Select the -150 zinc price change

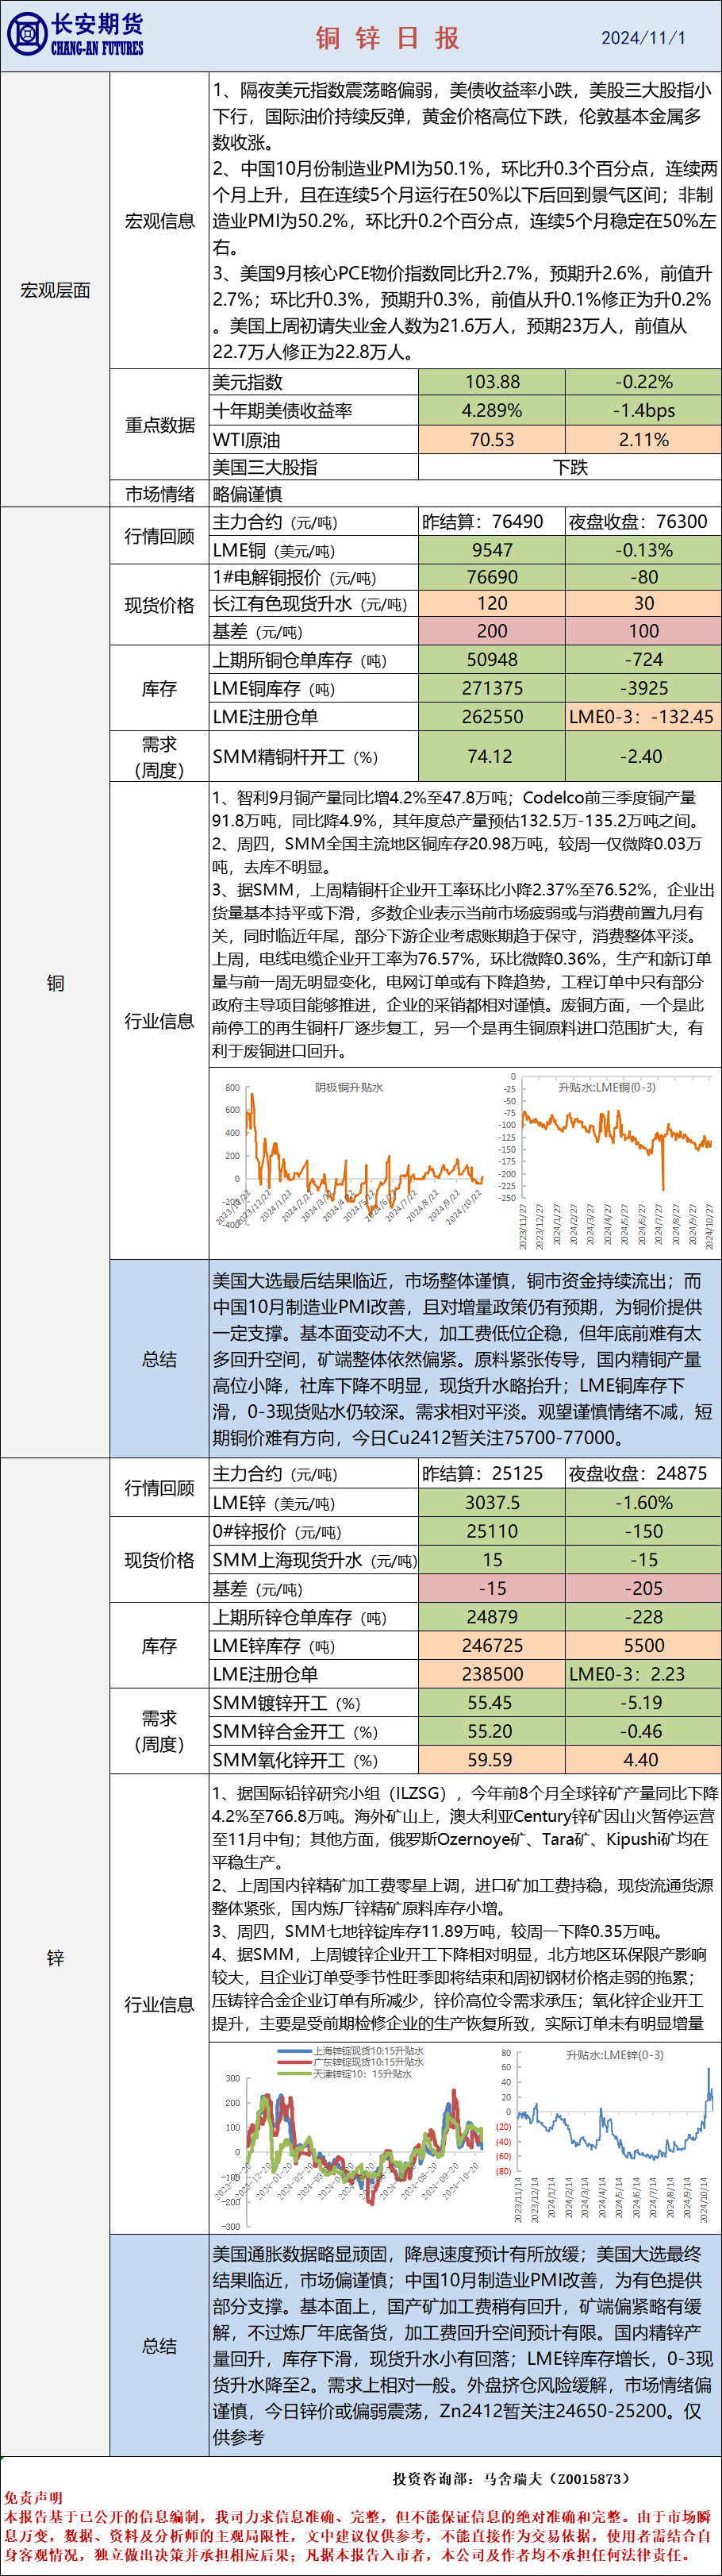643,1531
